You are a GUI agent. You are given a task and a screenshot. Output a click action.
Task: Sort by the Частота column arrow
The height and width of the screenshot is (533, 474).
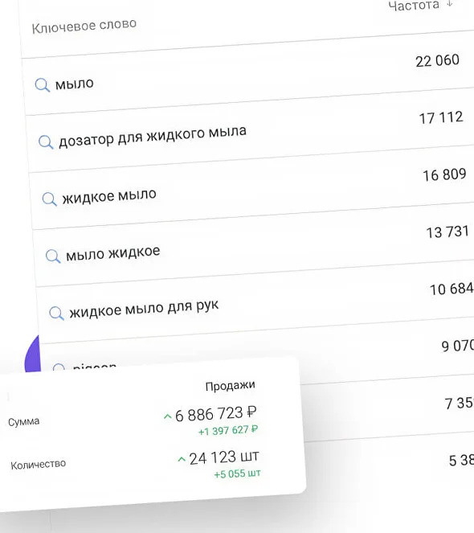(x=450, y=3)
